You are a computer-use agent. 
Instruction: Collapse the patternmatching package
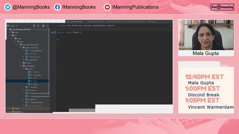[x=21, y=48]
